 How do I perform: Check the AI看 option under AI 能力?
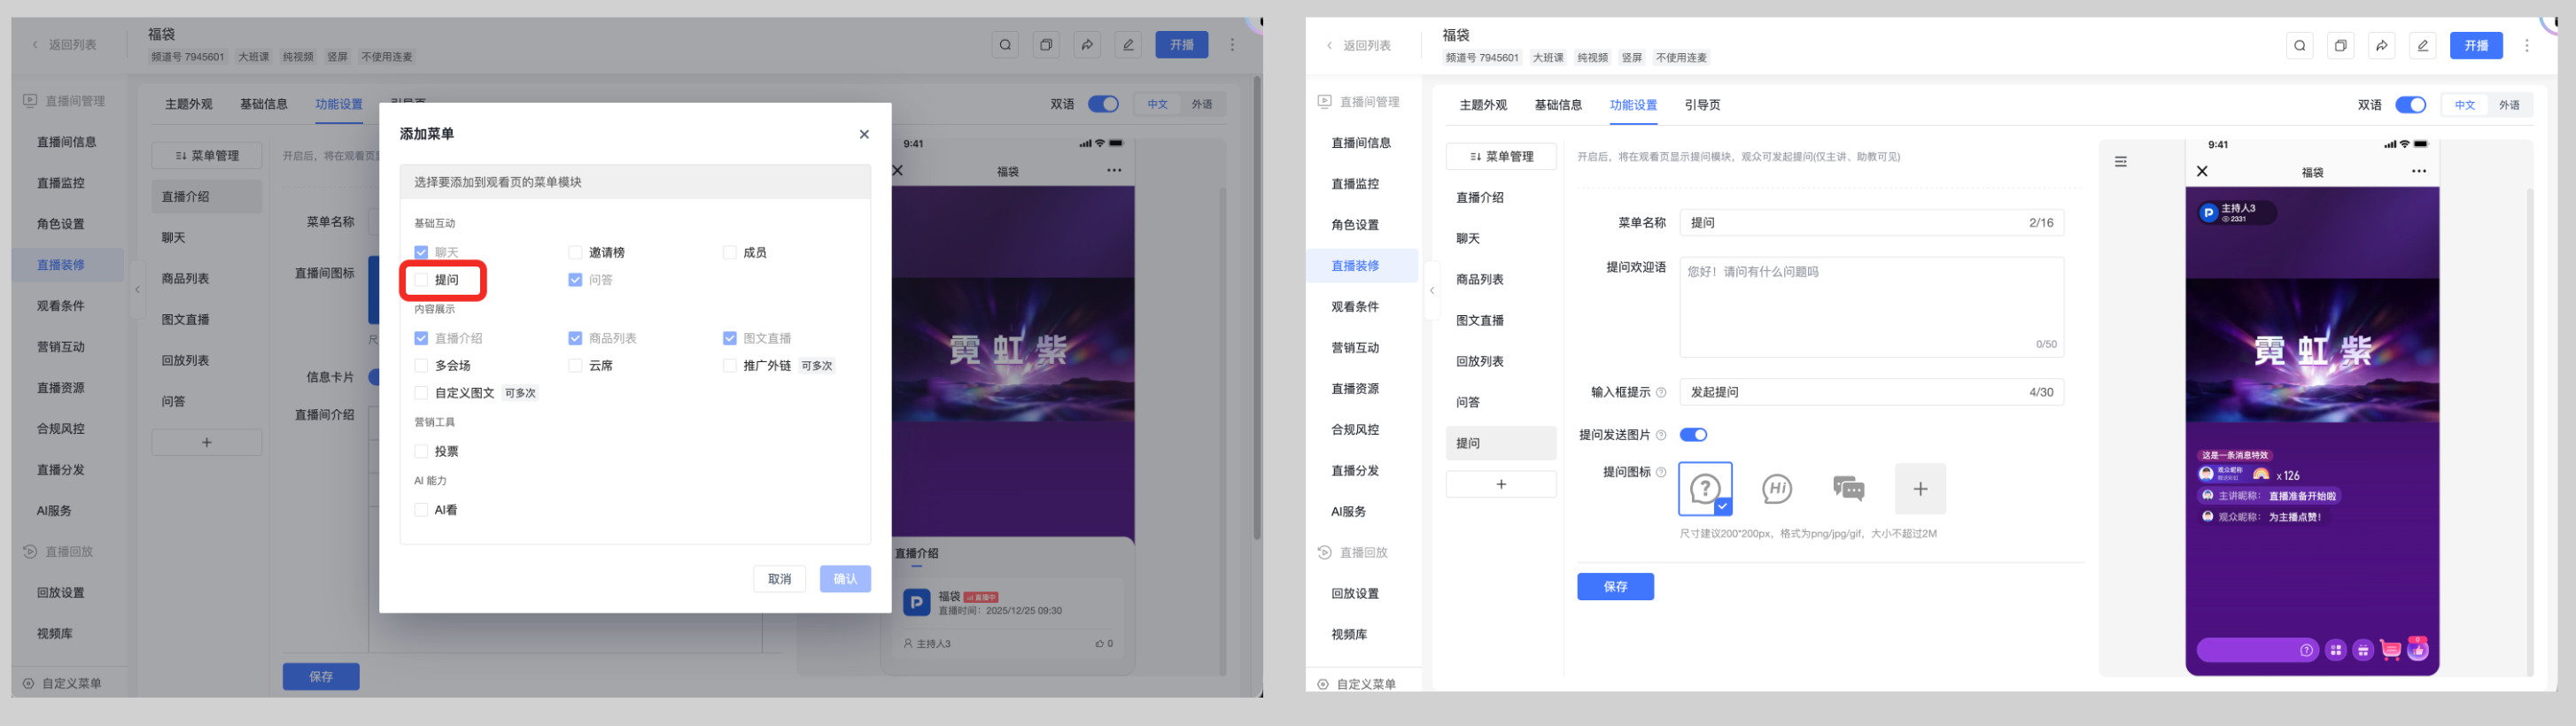pos(421,510)
